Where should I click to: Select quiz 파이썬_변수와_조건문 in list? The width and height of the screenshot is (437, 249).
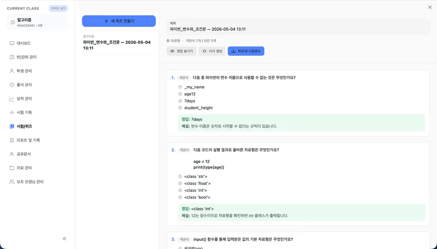pos(118,42)
